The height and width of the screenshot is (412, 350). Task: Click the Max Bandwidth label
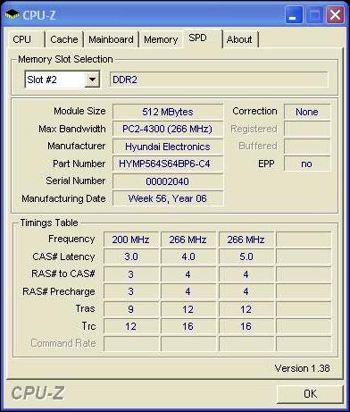coord(72,129)
